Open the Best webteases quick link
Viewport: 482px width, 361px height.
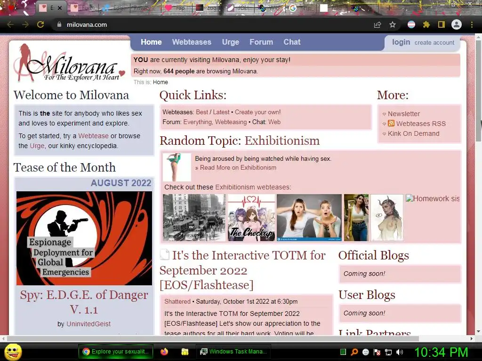[x=202, y=112]
